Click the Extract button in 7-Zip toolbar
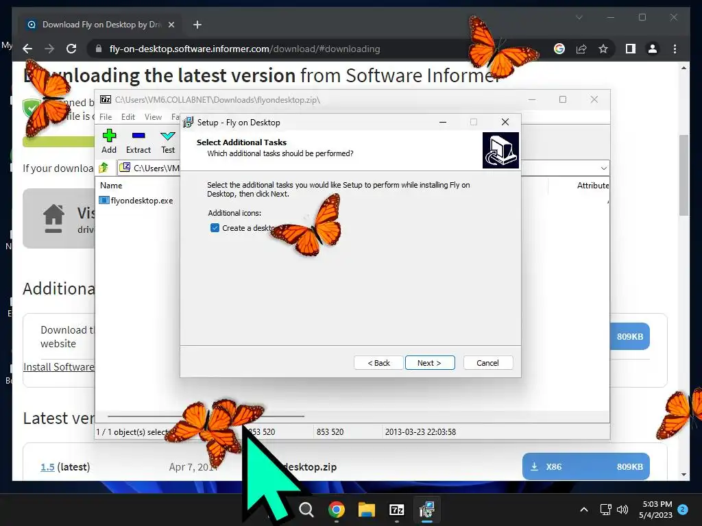 (x=138, y=141)
